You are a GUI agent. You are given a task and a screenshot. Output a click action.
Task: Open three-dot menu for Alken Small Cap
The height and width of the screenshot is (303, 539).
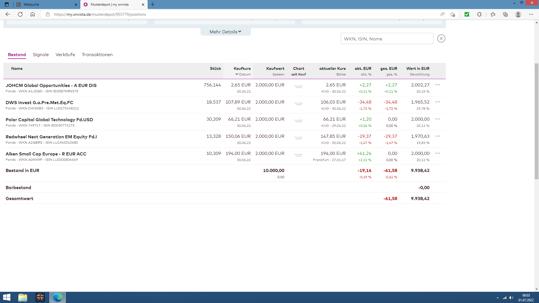(437, 153)
